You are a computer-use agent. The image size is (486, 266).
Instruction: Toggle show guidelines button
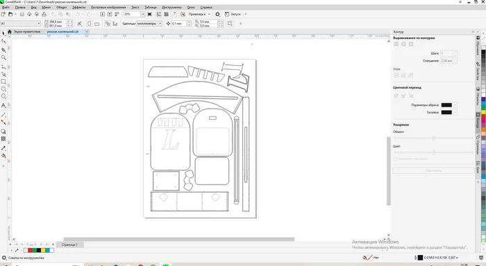[x=174, y=15]
